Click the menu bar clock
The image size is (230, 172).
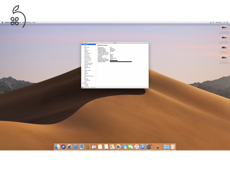coord(219,23)
